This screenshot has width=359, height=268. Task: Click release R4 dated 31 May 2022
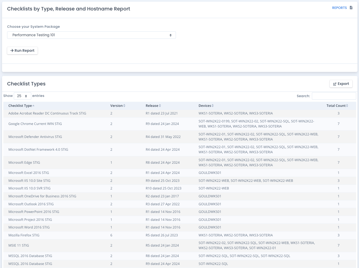click(163, 137)
